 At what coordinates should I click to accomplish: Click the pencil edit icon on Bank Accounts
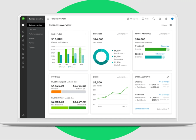click(x=168, y=77)
